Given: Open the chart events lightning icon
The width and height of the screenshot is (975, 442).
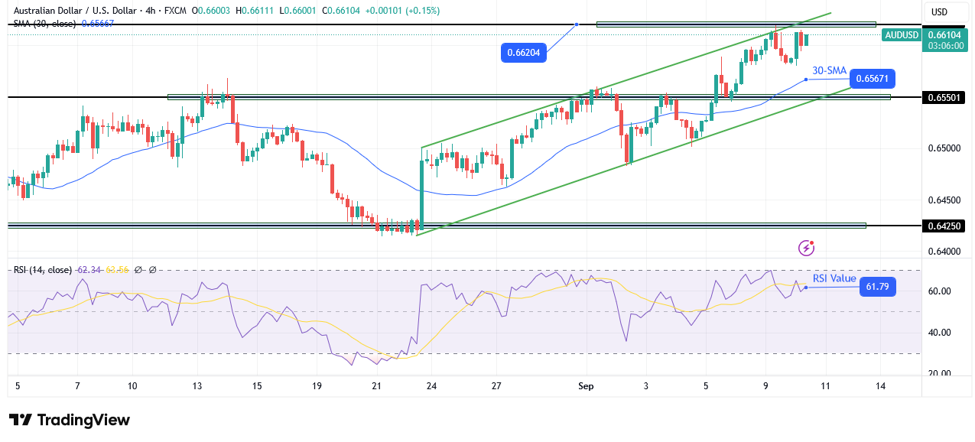Looking at the screenshot, I should click(806, 248).
